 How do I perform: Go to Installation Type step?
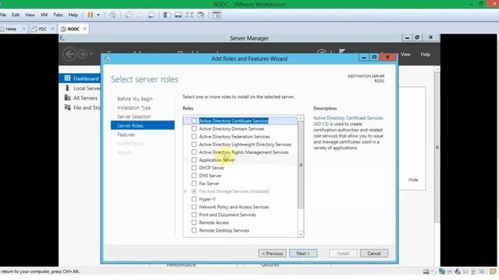133,107
